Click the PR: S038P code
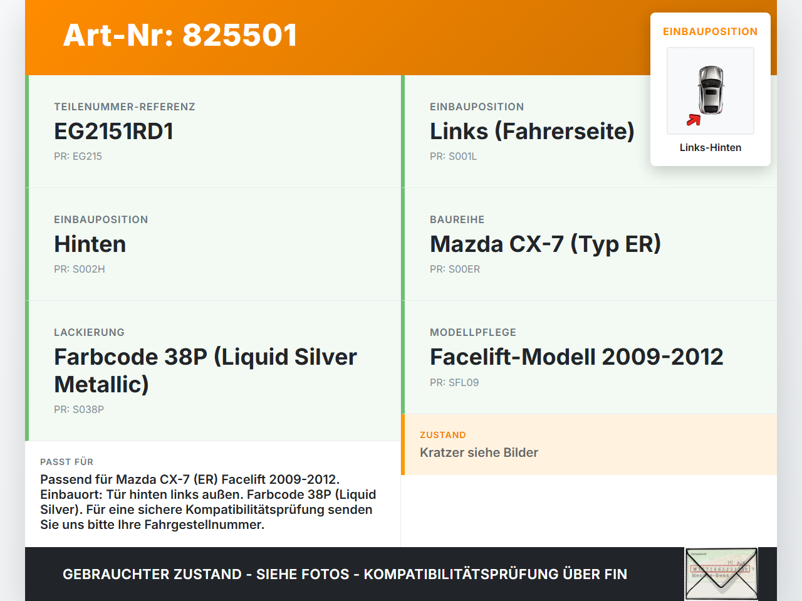The image size is (802, 601). pyautogui.click(x=79, y=409)
